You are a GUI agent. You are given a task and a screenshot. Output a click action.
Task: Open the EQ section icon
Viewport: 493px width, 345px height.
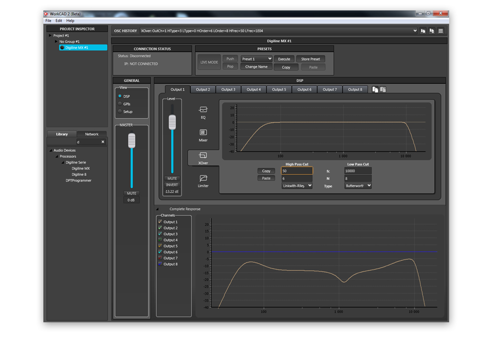[x=203, y=110]
